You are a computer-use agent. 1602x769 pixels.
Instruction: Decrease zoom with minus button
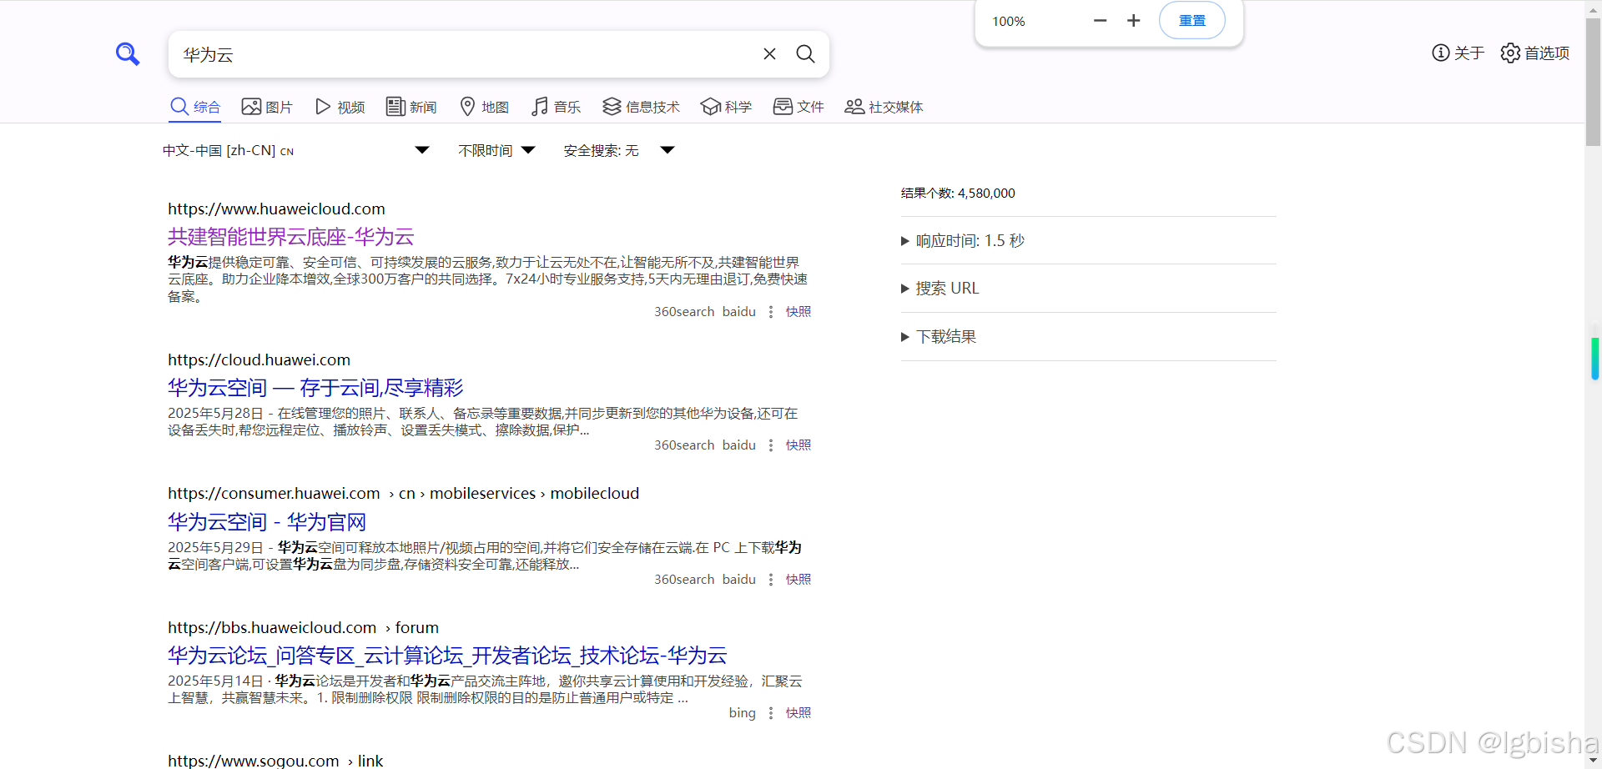point(1100,21)
